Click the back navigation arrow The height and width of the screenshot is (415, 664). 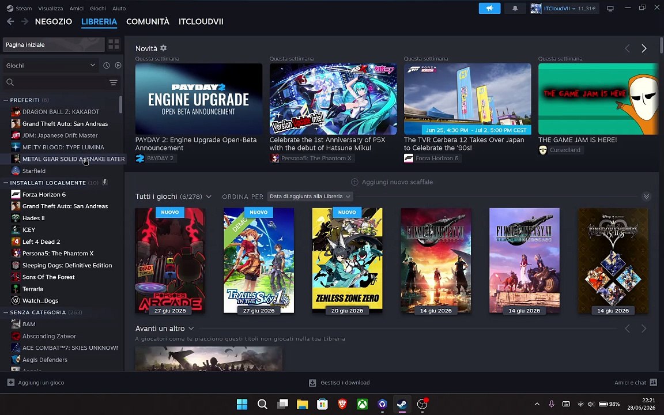coord(10,21)
